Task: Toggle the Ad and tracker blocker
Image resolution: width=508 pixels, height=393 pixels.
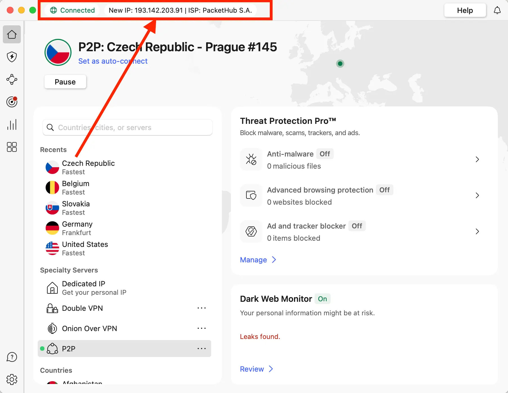Action: (x=357, y=226)
